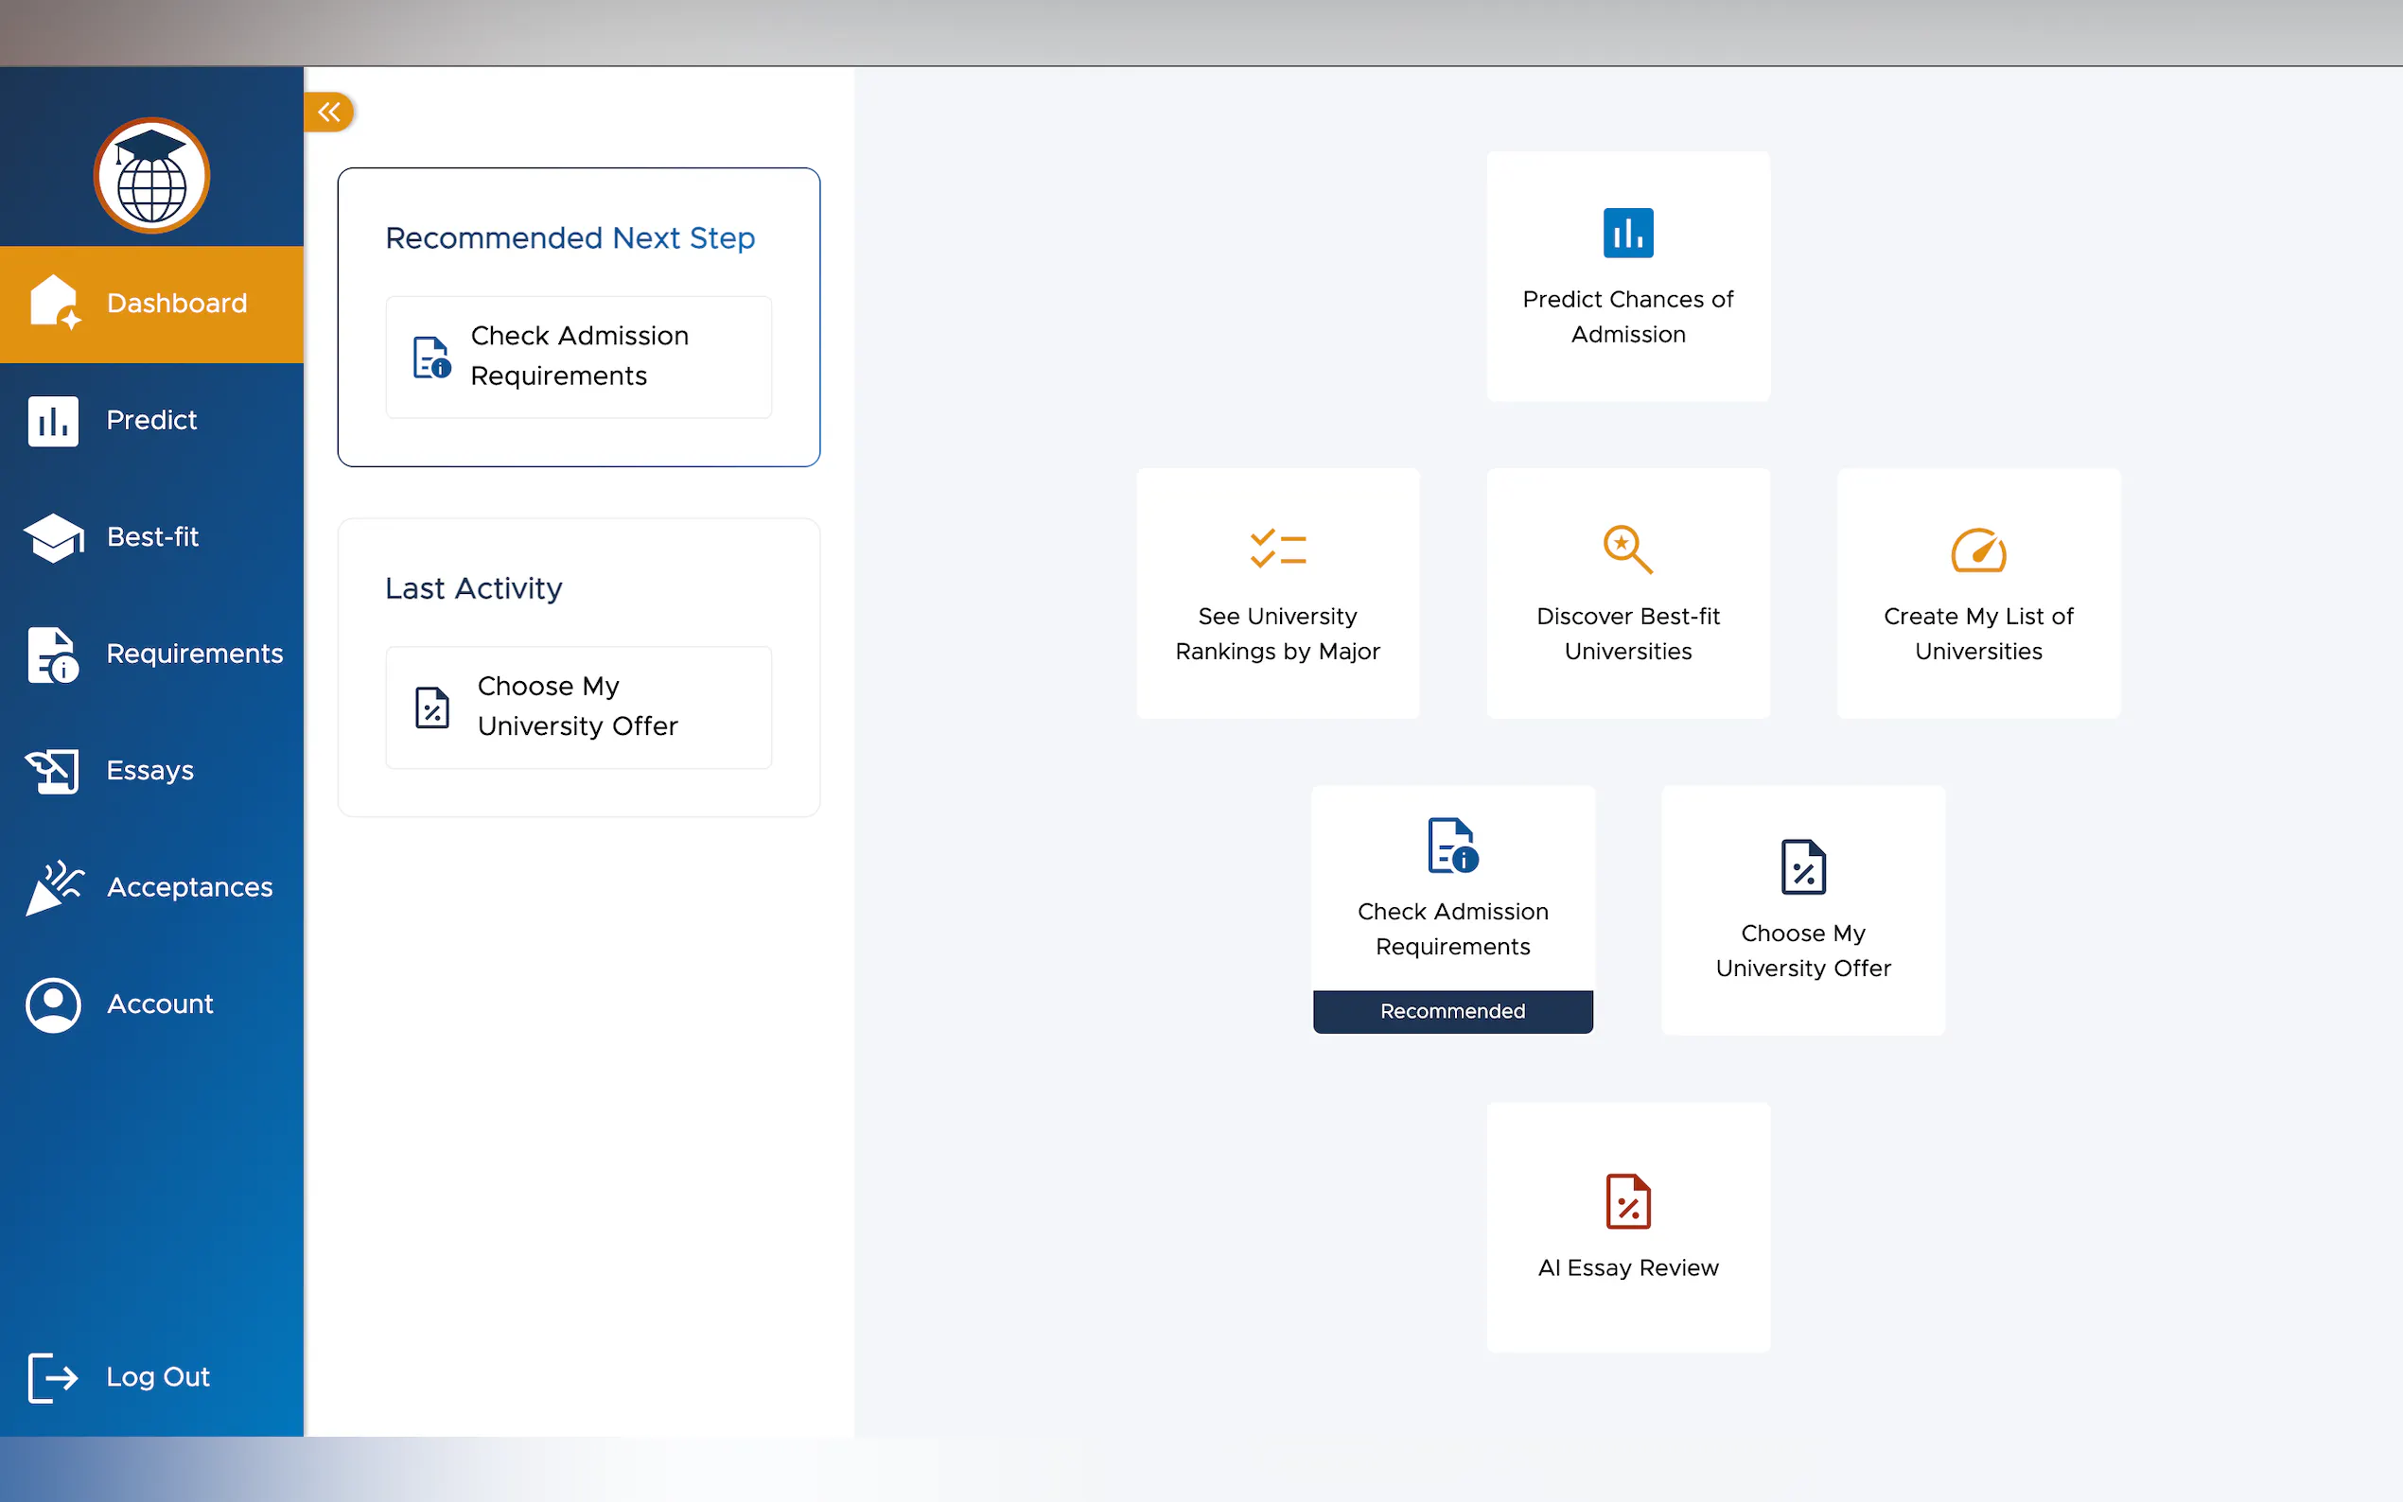This screenshot has height=1502, width=2403.
Task: Open Choose My University Offer tile
Action: tap(1802, 911)
